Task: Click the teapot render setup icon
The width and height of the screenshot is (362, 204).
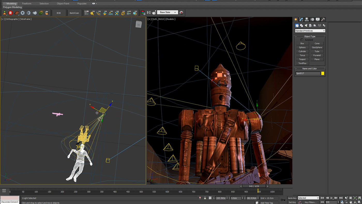Action: point(154,12)
